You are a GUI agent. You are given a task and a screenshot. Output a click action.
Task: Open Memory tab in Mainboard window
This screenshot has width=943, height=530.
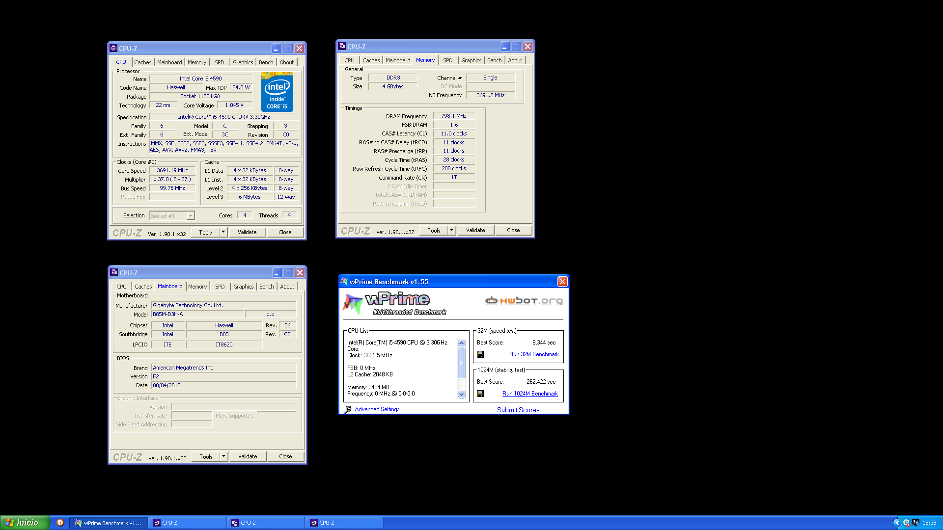click(197, 287)
